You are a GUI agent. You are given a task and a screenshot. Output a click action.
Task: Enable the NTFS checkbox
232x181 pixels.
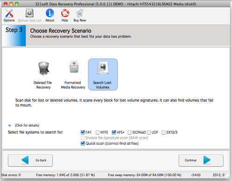tap(97, 132)
